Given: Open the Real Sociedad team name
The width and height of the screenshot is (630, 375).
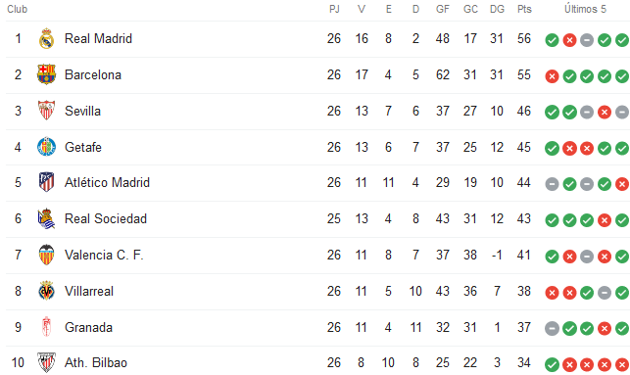Looking at the screenshot, I should click(106, 218).
